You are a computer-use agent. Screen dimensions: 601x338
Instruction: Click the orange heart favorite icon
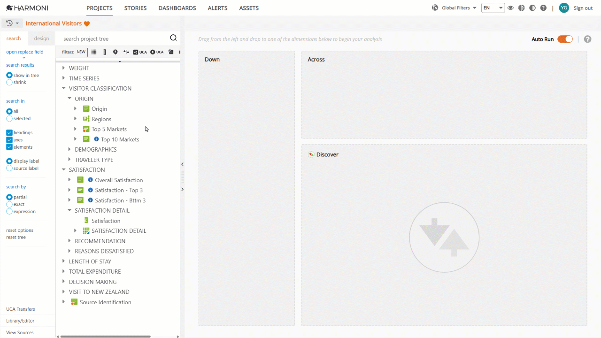tap(87, 23)
